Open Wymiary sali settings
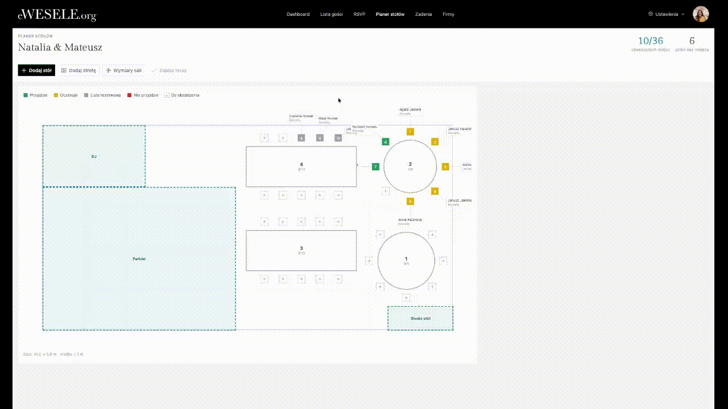Image resolution: width=728 pixels, height=409 pixels. [x=124, y=70]
